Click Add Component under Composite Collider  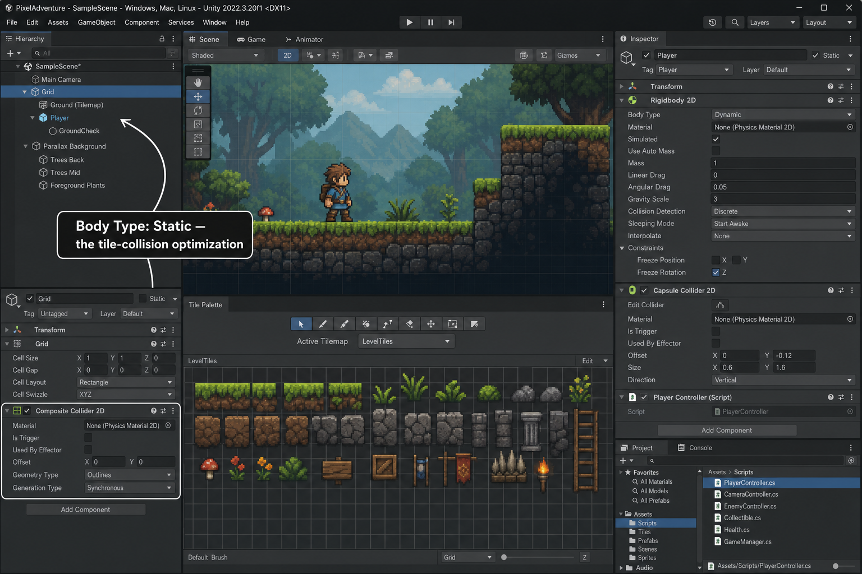[85, 510]
